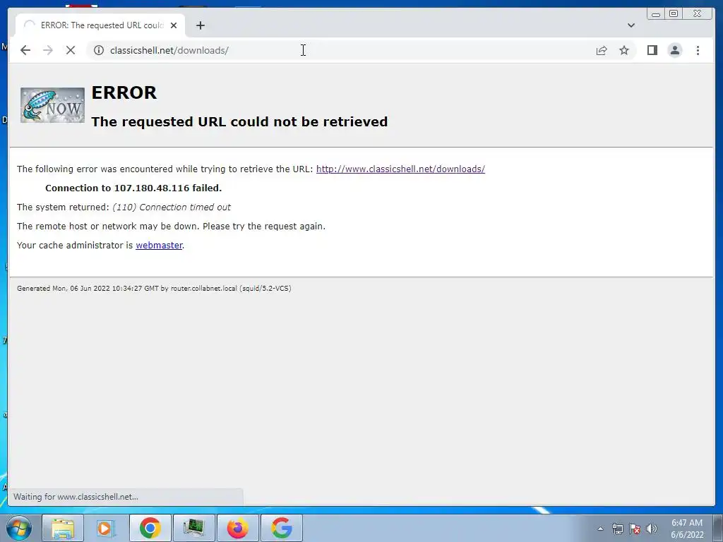Launch Firefox from the taskbar

[238, 528]
